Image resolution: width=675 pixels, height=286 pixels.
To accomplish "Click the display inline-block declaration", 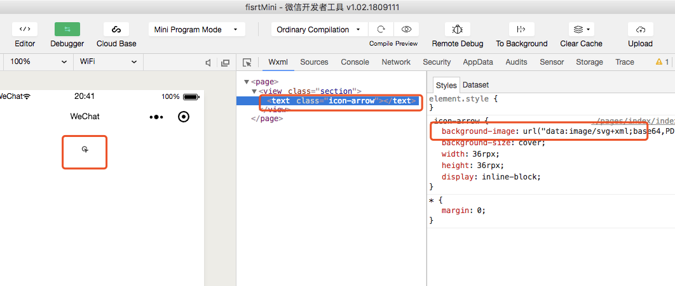I will 491,176.
